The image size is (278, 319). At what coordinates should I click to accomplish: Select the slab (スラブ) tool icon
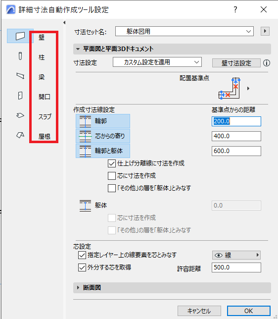coord(20,115)
